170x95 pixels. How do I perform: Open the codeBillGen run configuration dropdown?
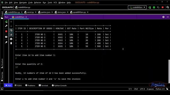pyautogui.click(x=137, y=7)
